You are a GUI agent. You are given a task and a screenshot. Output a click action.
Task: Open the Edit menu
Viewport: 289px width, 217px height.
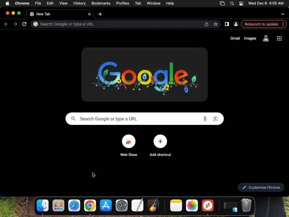coord(50,3)
